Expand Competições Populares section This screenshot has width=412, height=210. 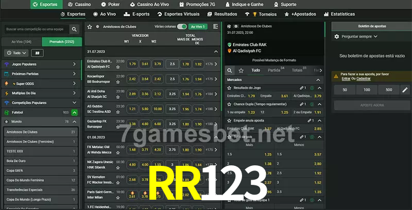click(74, 103)
